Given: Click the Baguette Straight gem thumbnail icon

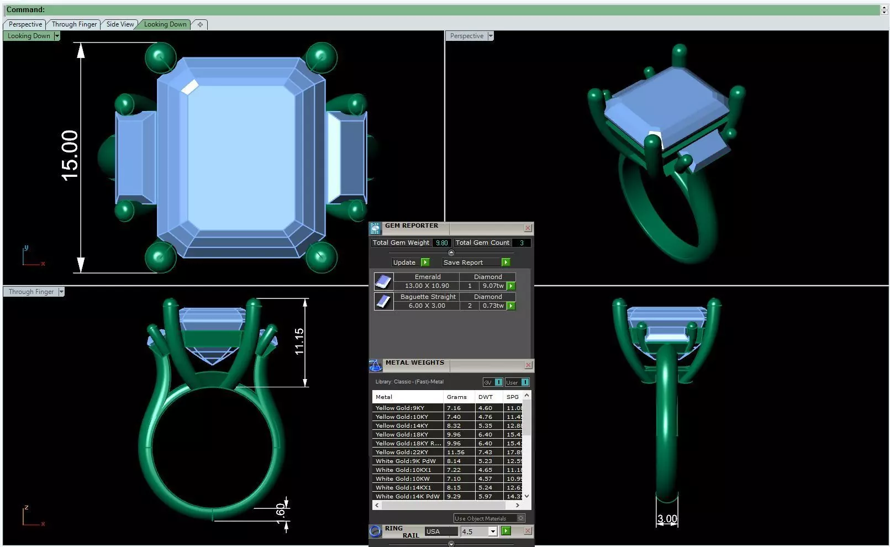Looking at the screenshot, I should click(383, 301).
